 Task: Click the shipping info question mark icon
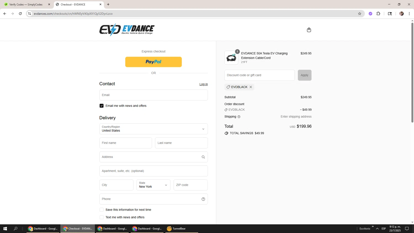click(239, 117)
